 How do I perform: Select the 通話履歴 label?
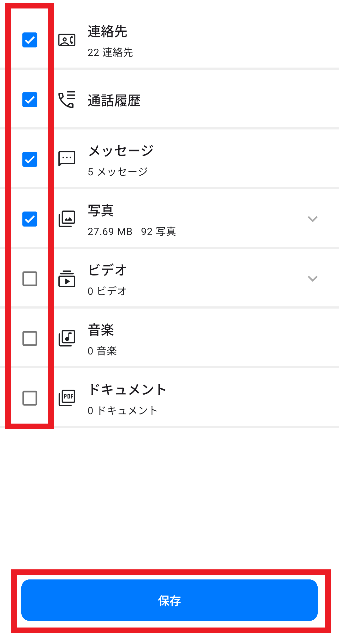(114, 101)
